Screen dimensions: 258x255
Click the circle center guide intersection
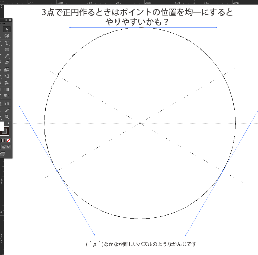pos(140,123)
